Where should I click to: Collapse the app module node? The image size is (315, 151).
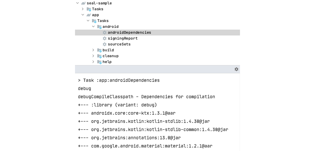[x=83, y=15]
